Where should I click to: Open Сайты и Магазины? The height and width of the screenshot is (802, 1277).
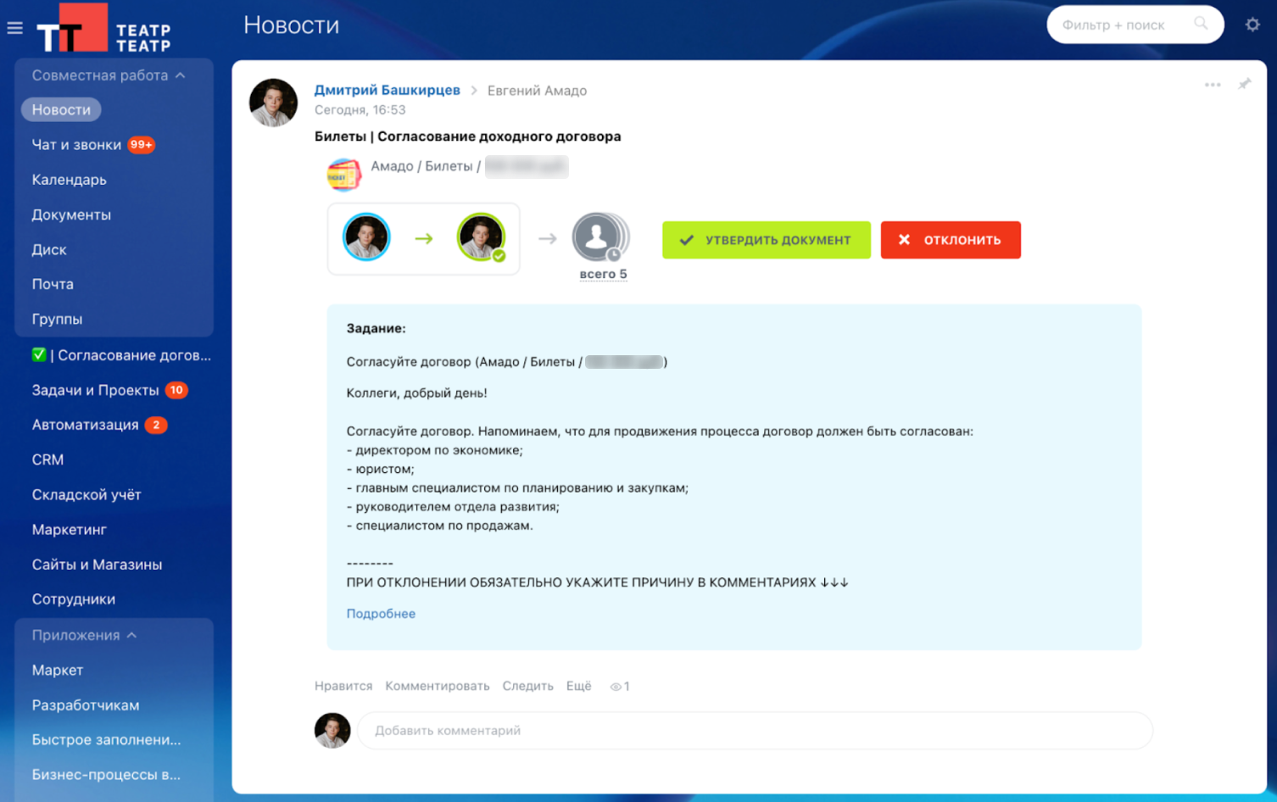pyautogui.click(x=97, y=564)
